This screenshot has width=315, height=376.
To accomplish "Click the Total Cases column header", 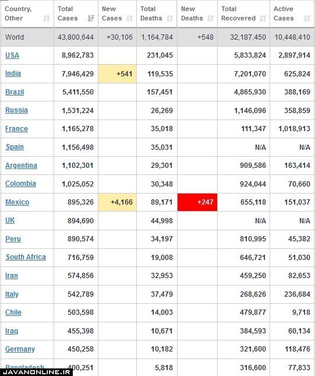I will click(x=76, y=13).
